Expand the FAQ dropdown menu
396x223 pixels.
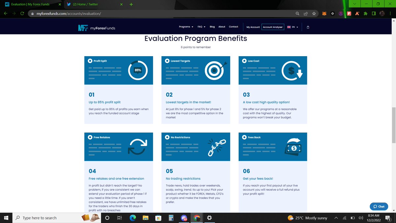(201, 27)
